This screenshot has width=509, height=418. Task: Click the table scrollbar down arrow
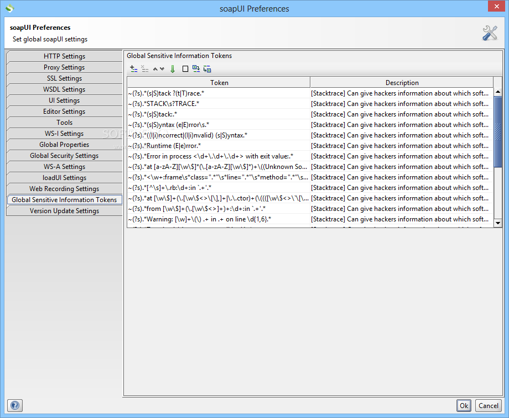(x=497, y=223)
